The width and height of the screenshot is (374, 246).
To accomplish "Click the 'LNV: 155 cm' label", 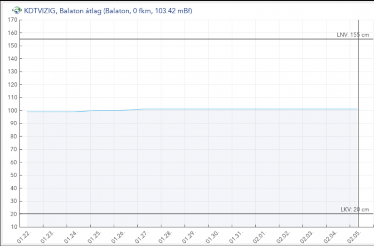I will click(353, 35).
